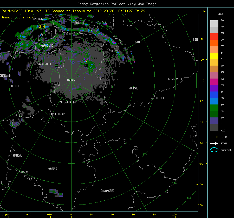The image size is (234, 218).
Task: Click the HOSPET city label
Action: (x=159, y=98)
